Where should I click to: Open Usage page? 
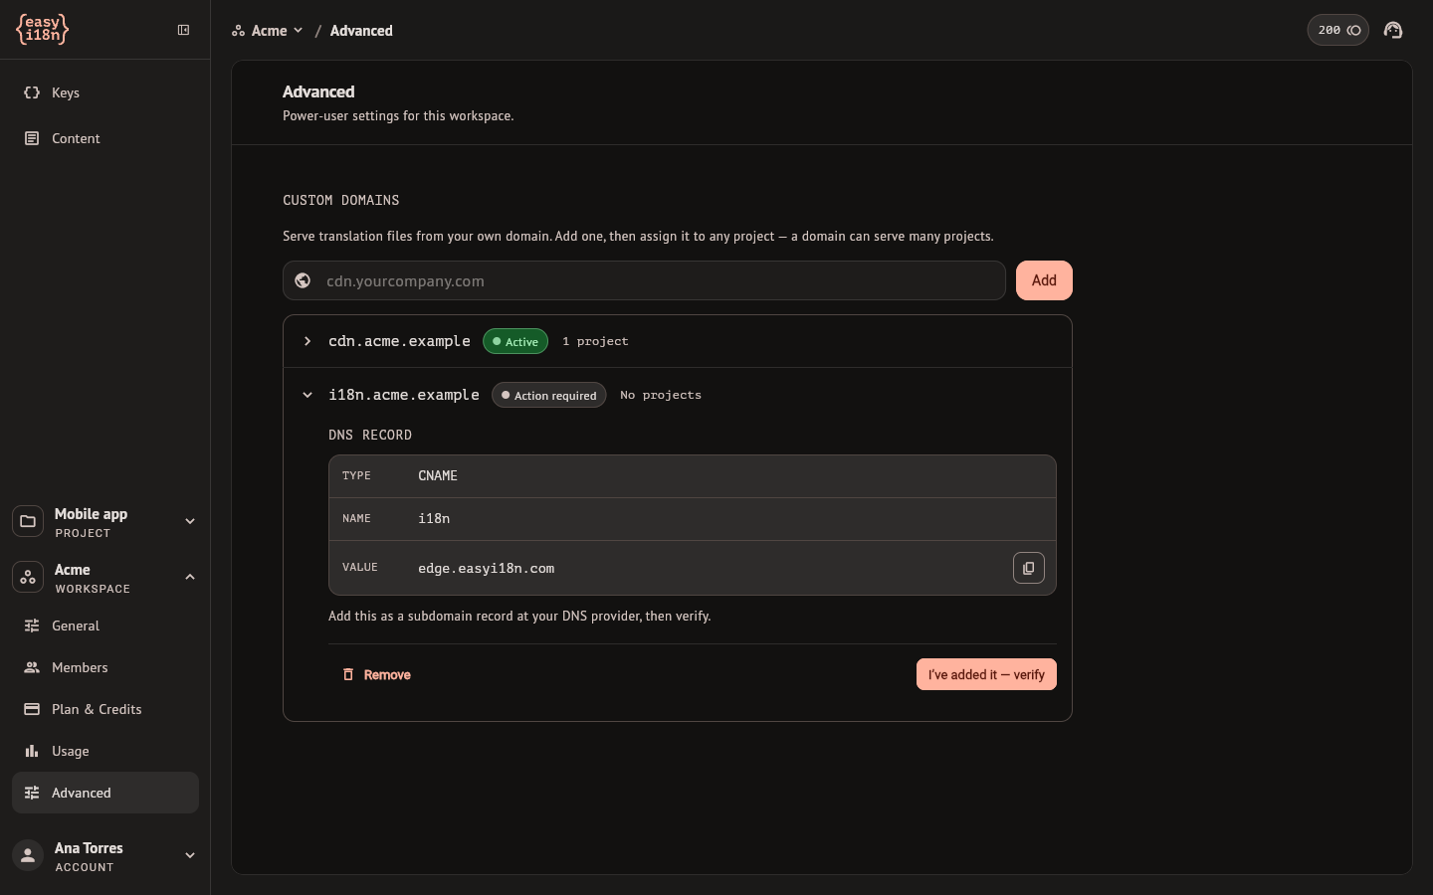[x=105, y=751]
